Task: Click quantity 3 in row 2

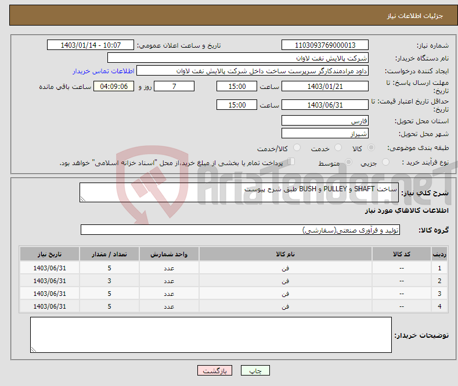Action: click(109, 281)
